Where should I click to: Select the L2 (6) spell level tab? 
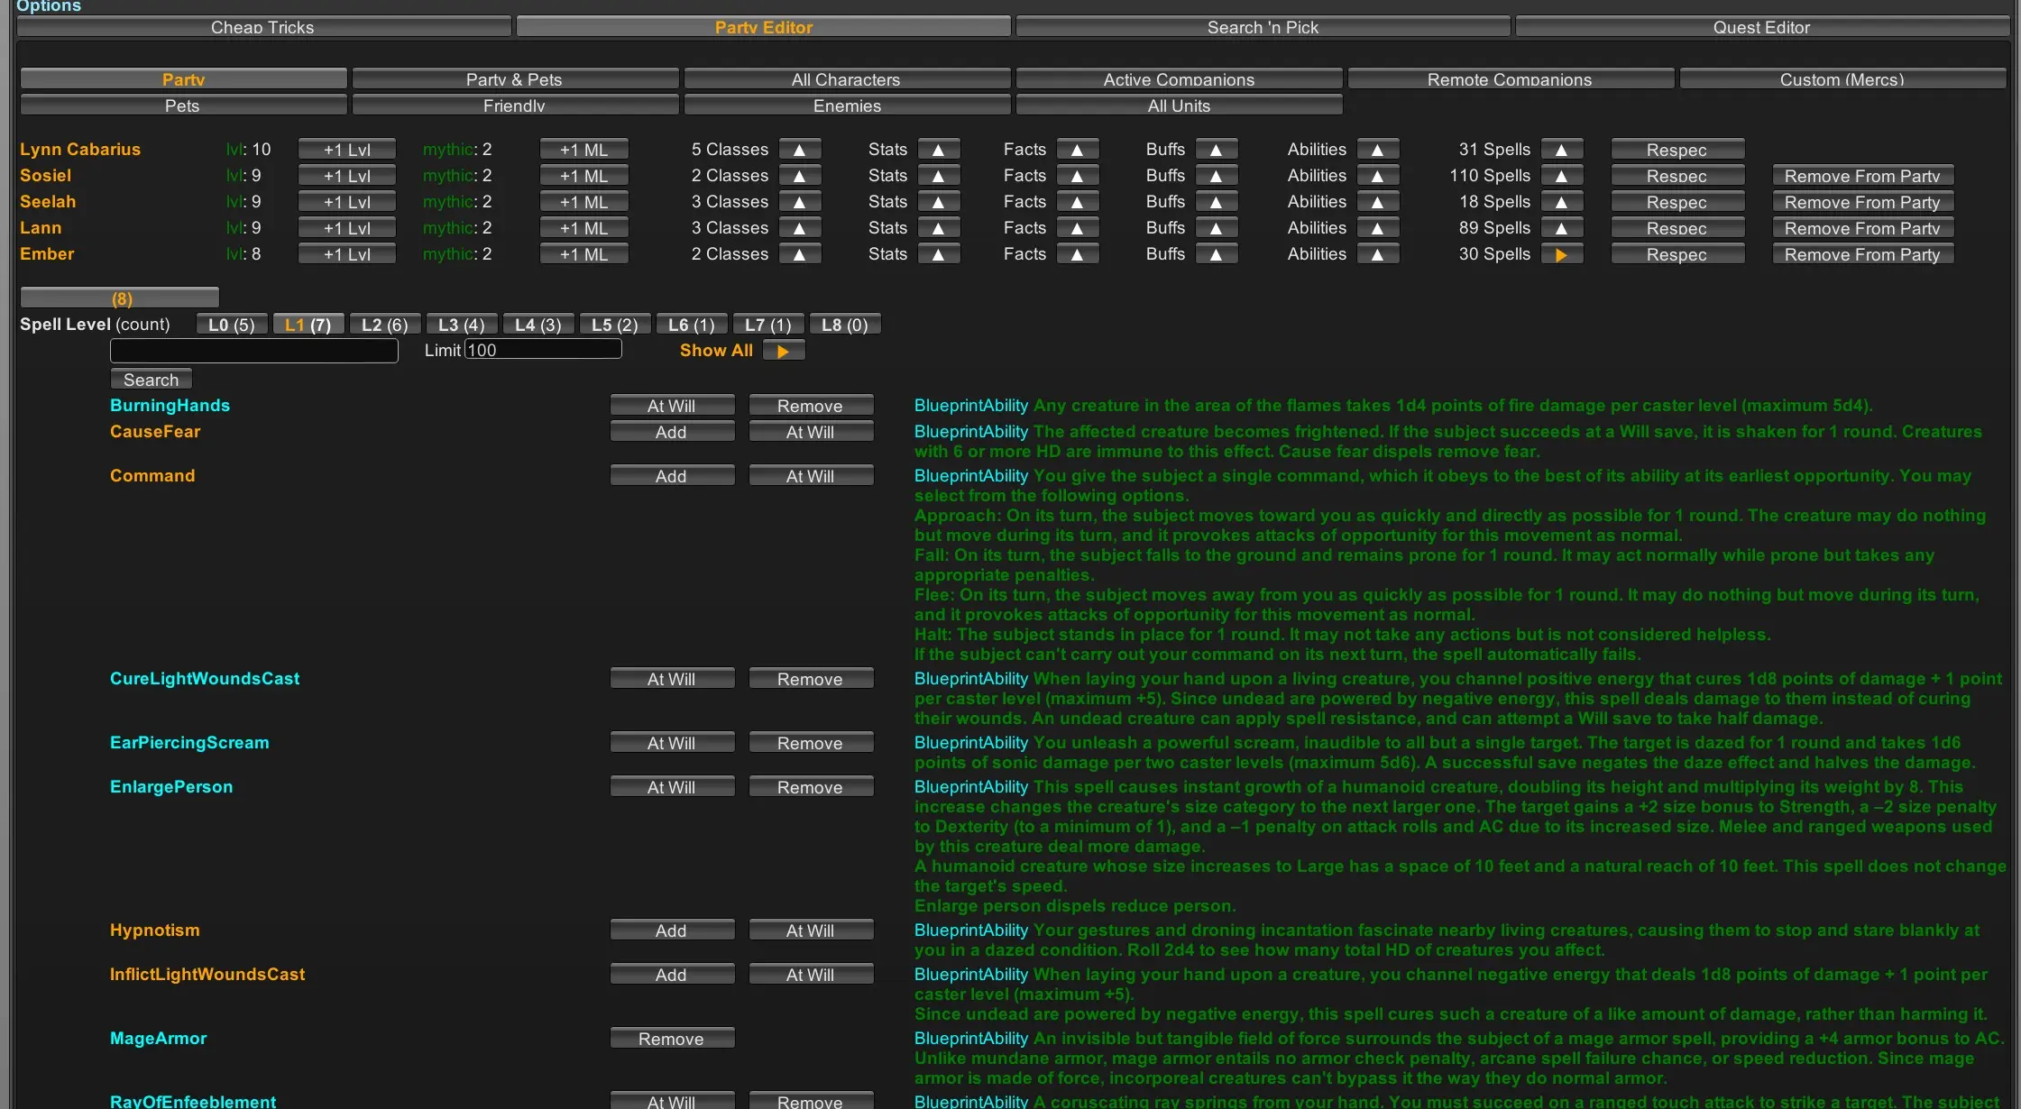(x=384, y=325)
